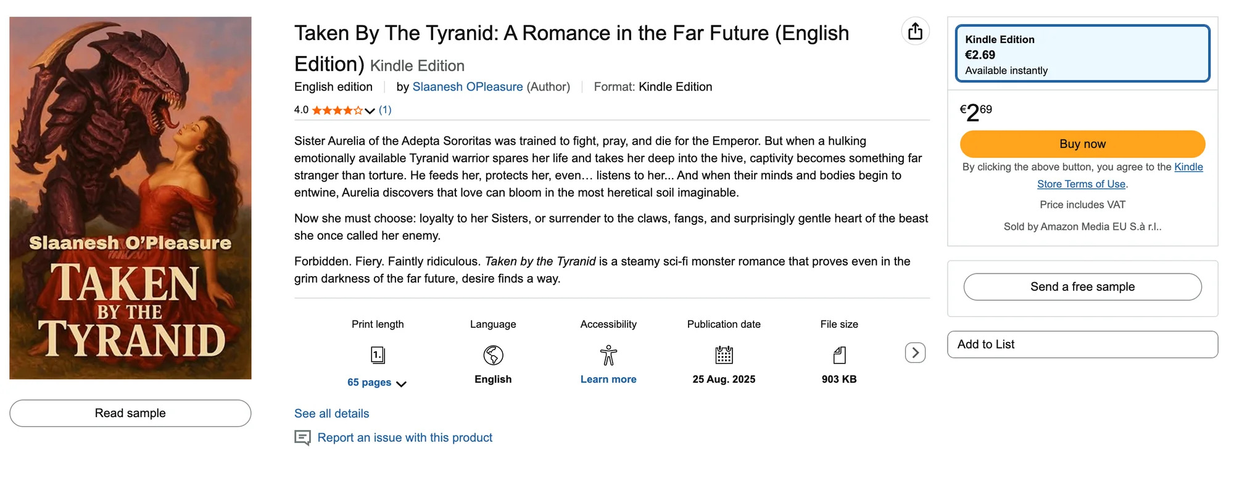Click the report an issue speech bubble icon
1234x480 pixels.
click(302, 438)
